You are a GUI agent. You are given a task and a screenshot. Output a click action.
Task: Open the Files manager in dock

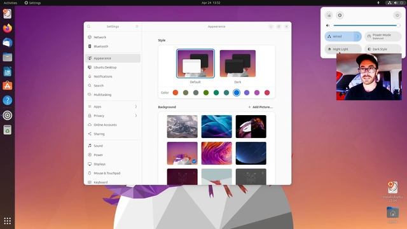[7, 57]
